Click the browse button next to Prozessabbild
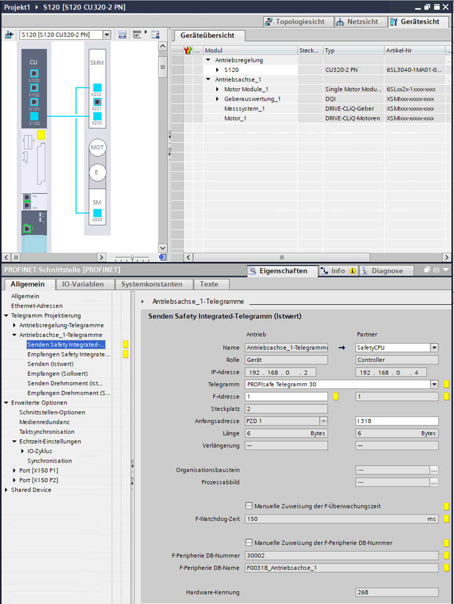The image size is (454, 604). (x=434, y=482)
